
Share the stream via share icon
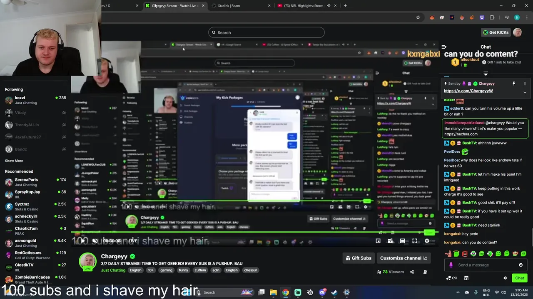point(412,272)
